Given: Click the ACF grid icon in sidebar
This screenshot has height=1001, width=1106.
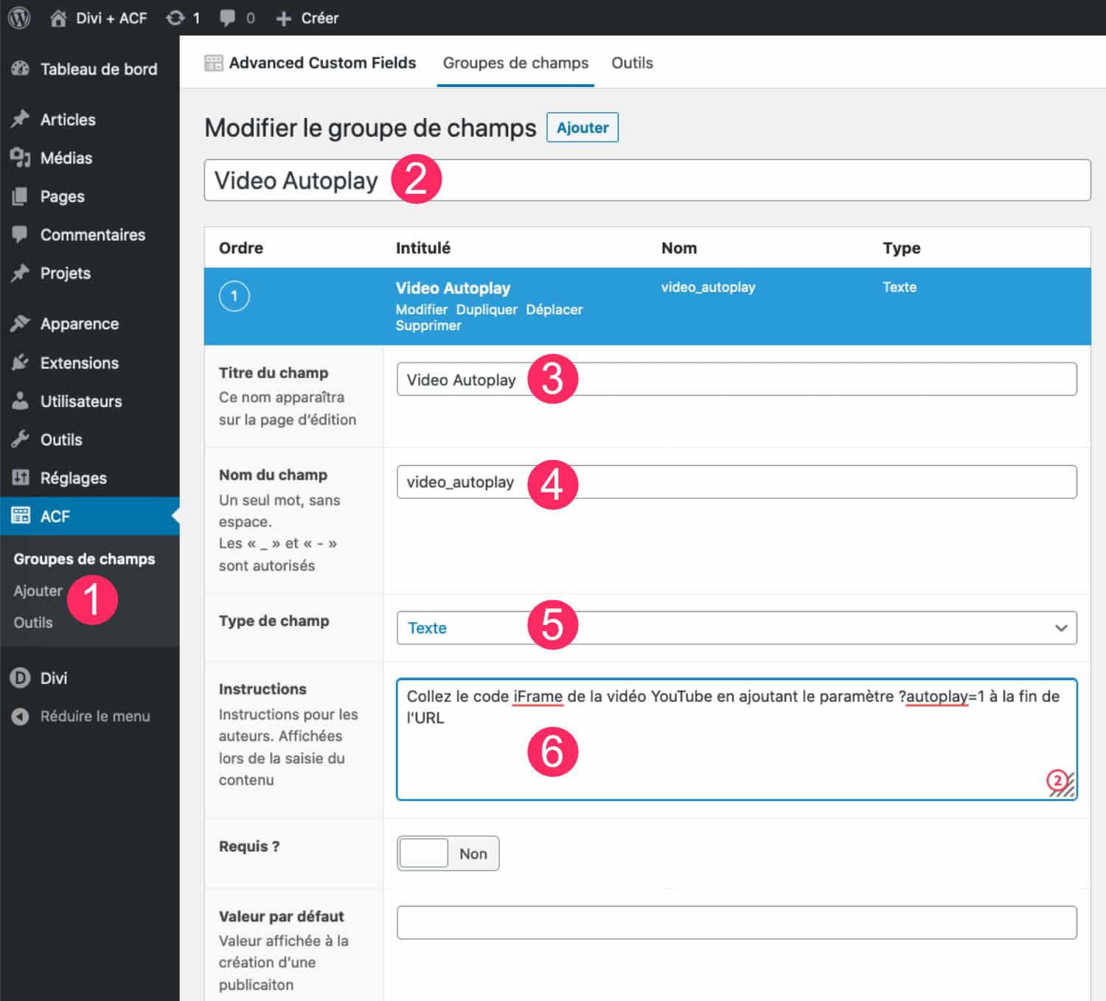Looking at the screenshot, I should coord(21,515).
